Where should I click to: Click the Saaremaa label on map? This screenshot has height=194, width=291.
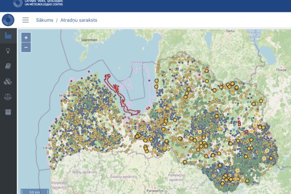coord(89,40)
